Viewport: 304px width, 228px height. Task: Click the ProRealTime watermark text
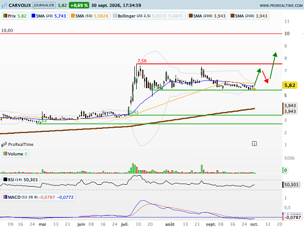[21, 144]
